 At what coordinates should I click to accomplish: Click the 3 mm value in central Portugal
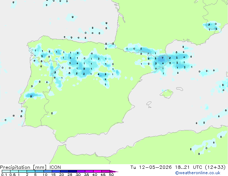[x=31, y=96]
